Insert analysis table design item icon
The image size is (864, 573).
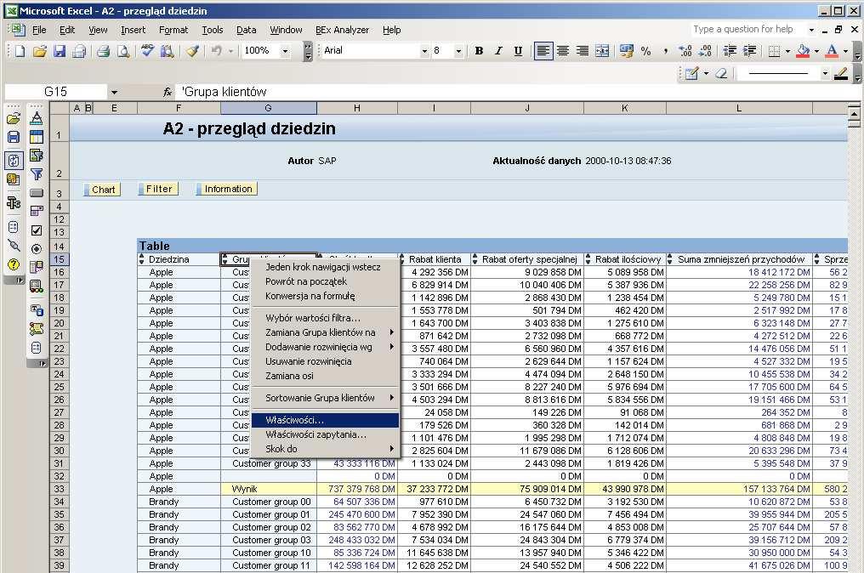(x=37, y=137)
